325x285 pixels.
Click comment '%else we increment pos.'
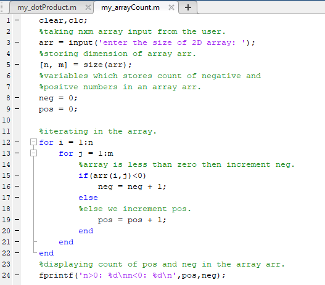[134, 209]
